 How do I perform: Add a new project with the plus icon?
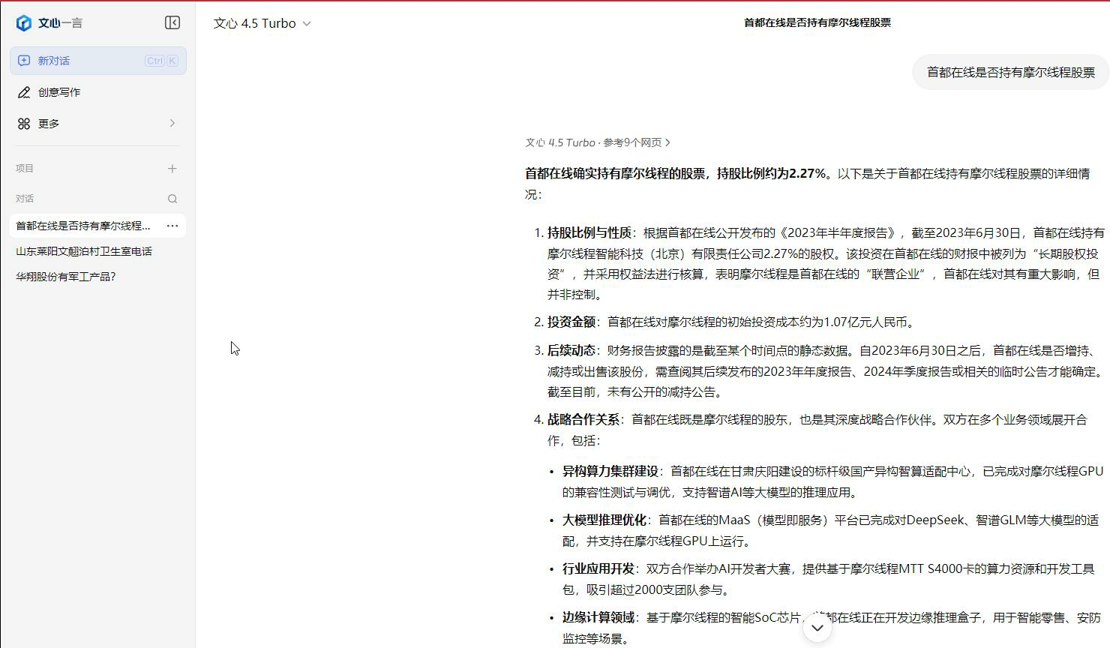172,169
